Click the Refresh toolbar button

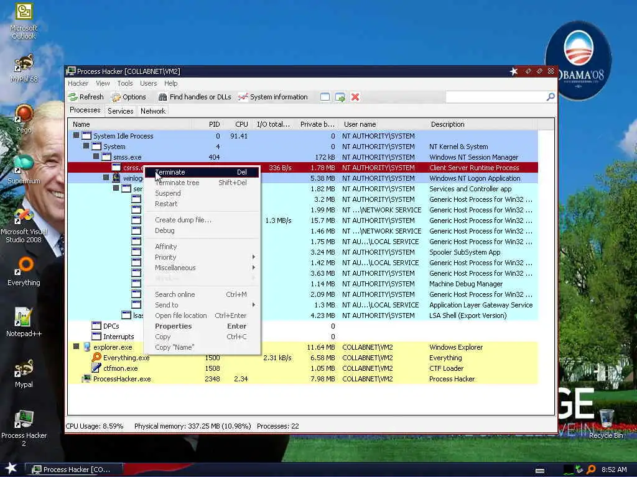pos(86,97)
